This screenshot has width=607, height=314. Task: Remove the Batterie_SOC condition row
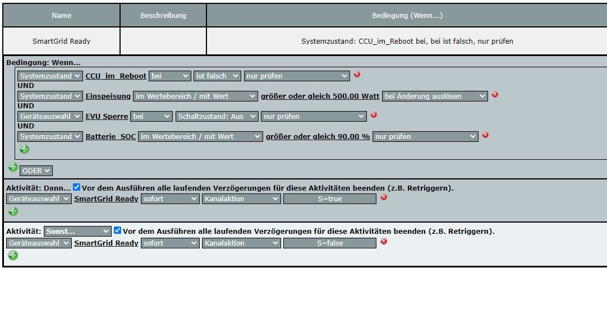[485, 135]
